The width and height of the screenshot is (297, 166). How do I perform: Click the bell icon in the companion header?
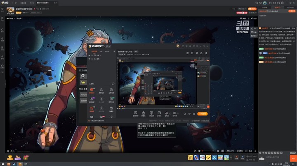pyautogui.click(x=201, y=53)
